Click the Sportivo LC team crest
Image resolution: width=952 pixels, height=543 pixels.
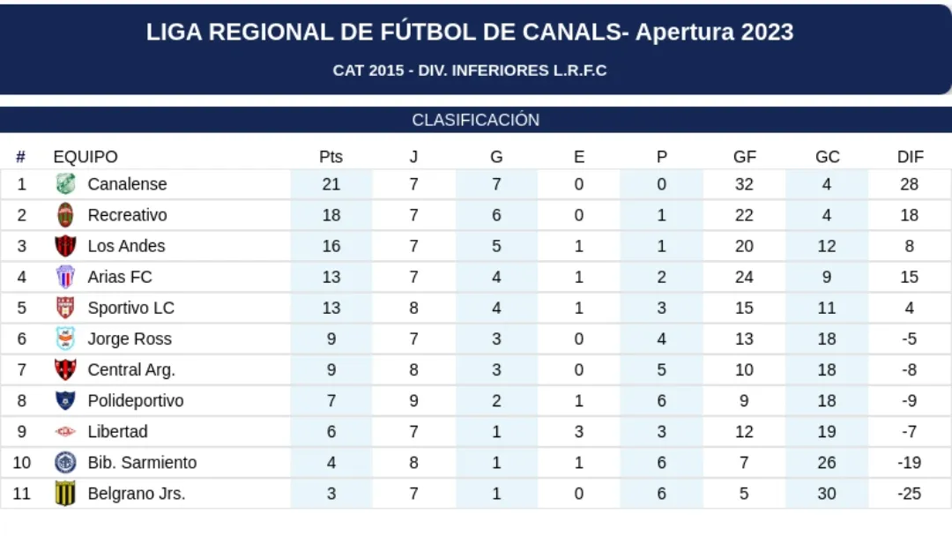point(66,308)
